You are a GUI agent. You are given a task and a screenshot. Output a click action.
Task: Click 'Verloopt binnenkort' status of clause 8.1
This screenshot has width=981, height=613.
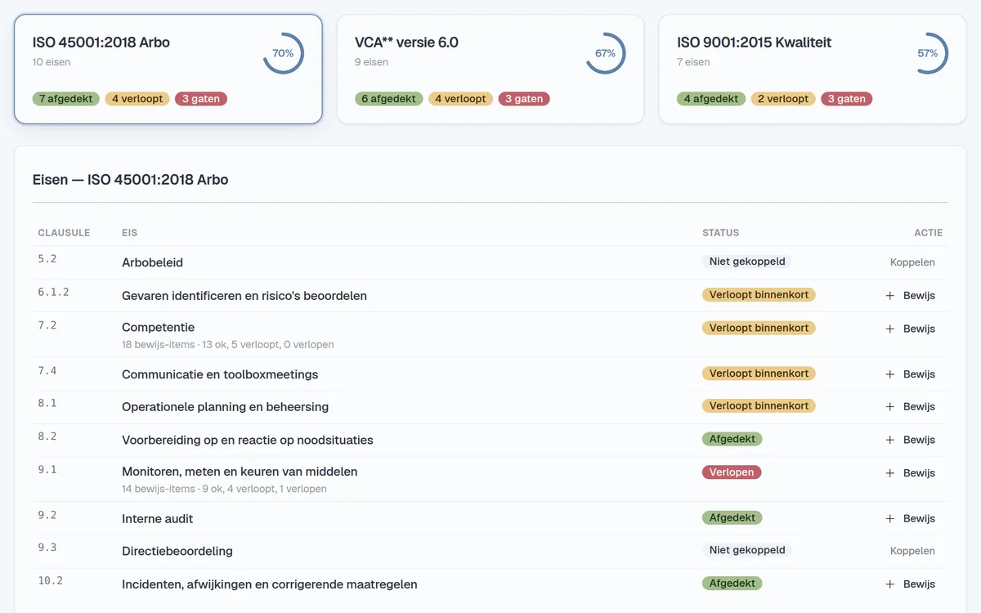click(759, 406)
